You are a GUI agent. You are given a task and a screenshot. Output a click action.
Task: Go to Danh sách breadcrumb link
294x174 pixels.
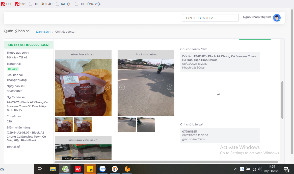pyautogui.click(x=43, y=32)
